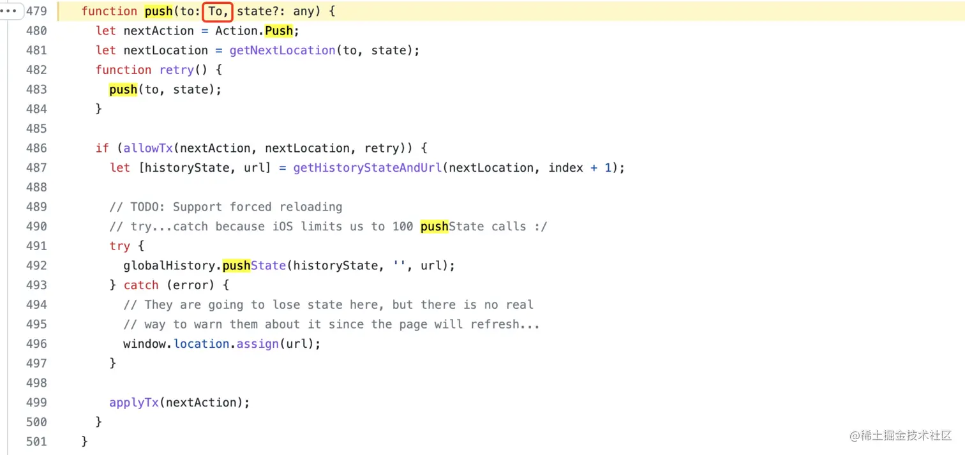
Task: Select line number 500
Action: (x=36, y=422)
